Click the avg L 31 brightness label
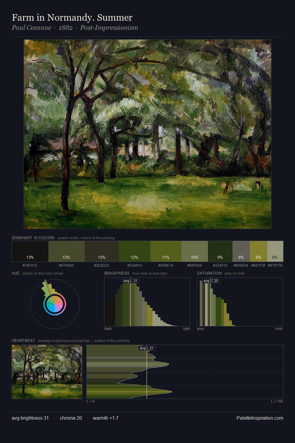 point(131,281)
